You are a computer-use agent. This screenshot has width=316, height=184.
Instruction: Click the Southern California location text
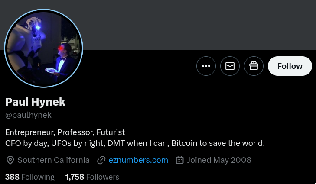tap(53, 160)
